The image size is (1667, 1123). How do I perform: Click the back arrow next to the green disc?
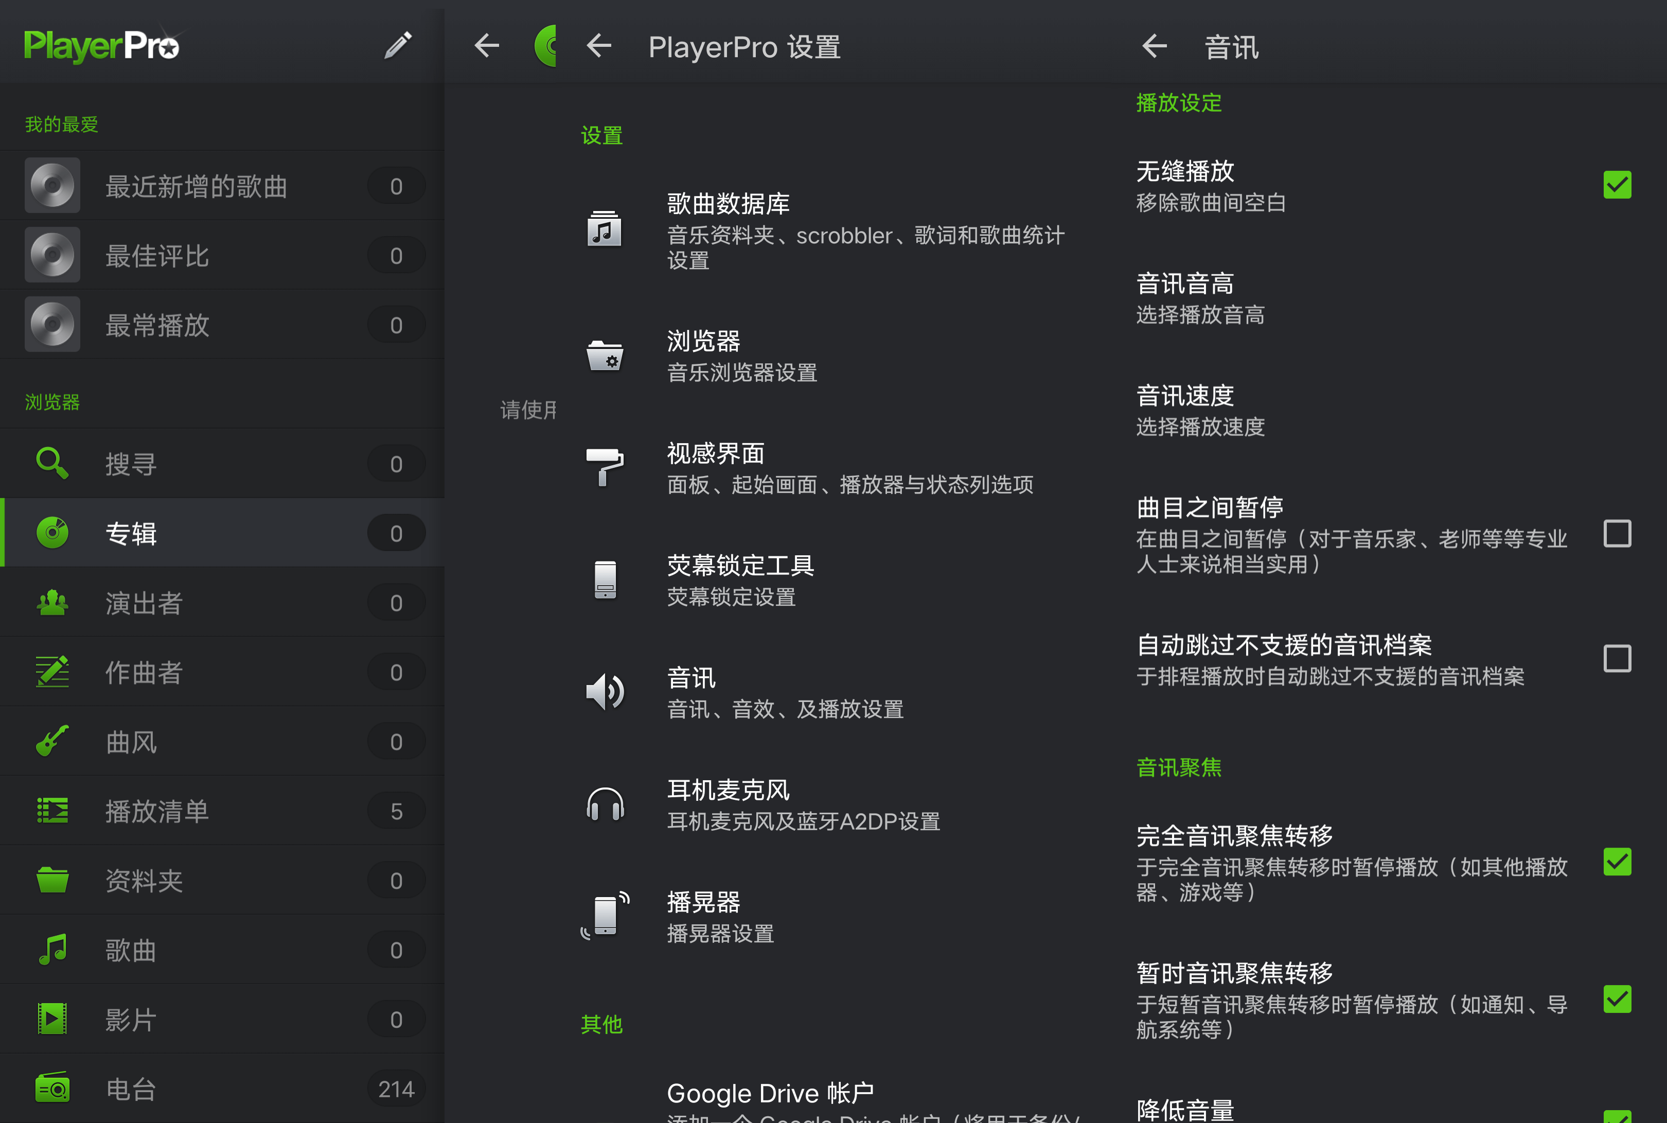tap(487, 46)
